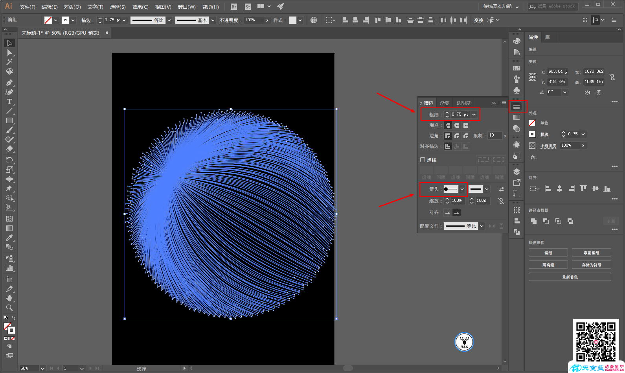Choose the round cap option
The image size is (625, 373).
pyautogui.click(x=457, y=125)
